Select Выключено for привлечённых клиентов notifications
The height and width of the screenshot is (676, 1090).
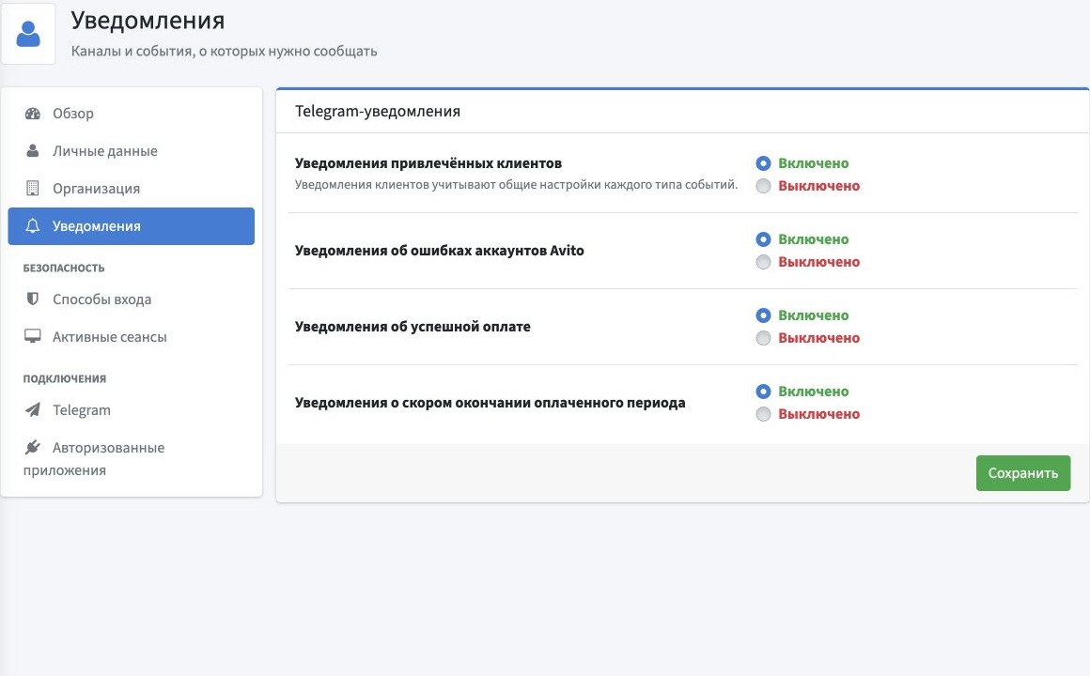pos(763,186)
